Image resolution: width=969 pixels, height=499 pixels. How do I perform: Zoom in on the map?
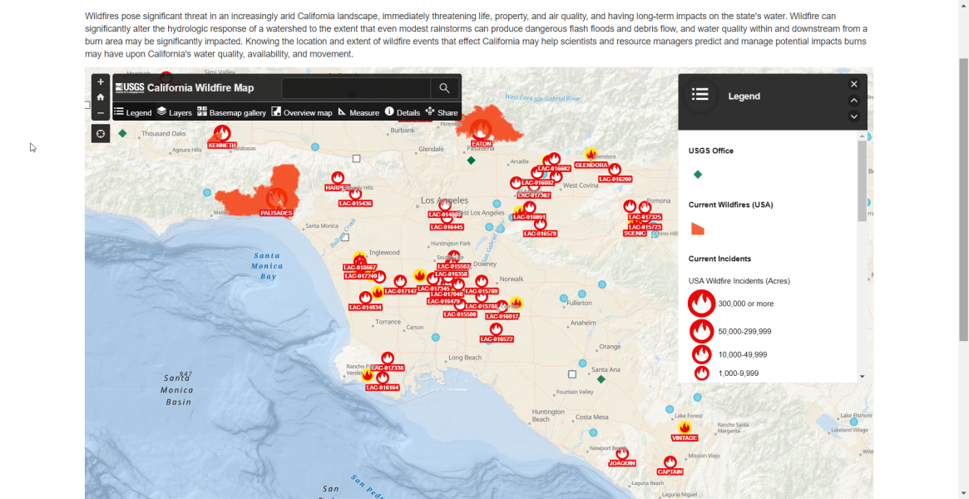pos(101,82)
